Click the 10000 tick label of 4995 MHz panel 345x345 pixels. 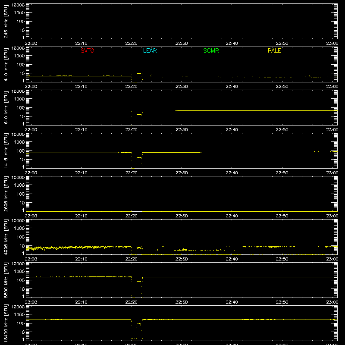pos(18,221)
